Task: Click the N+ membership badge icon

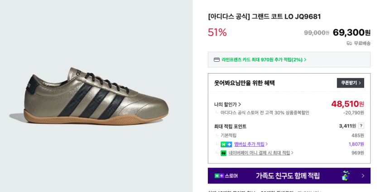Action: click(226, 144)
